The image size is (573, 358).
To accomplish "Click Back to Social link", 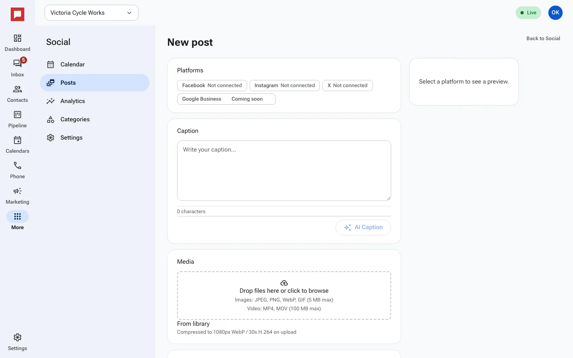I will (543, 39).
